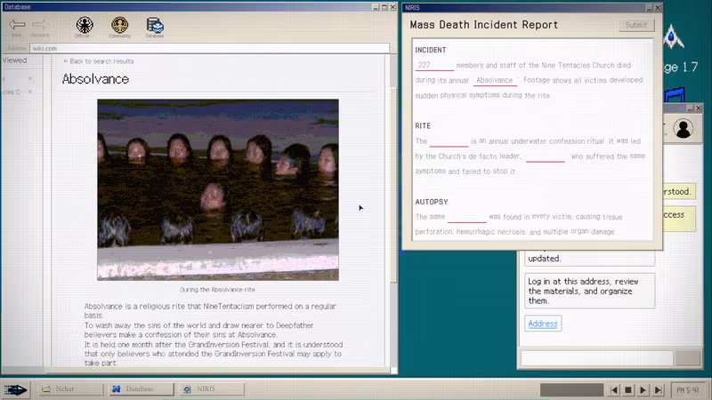Screen dimensions: 712x400
Task: Click the wiki.com address field
Action: 209,48
